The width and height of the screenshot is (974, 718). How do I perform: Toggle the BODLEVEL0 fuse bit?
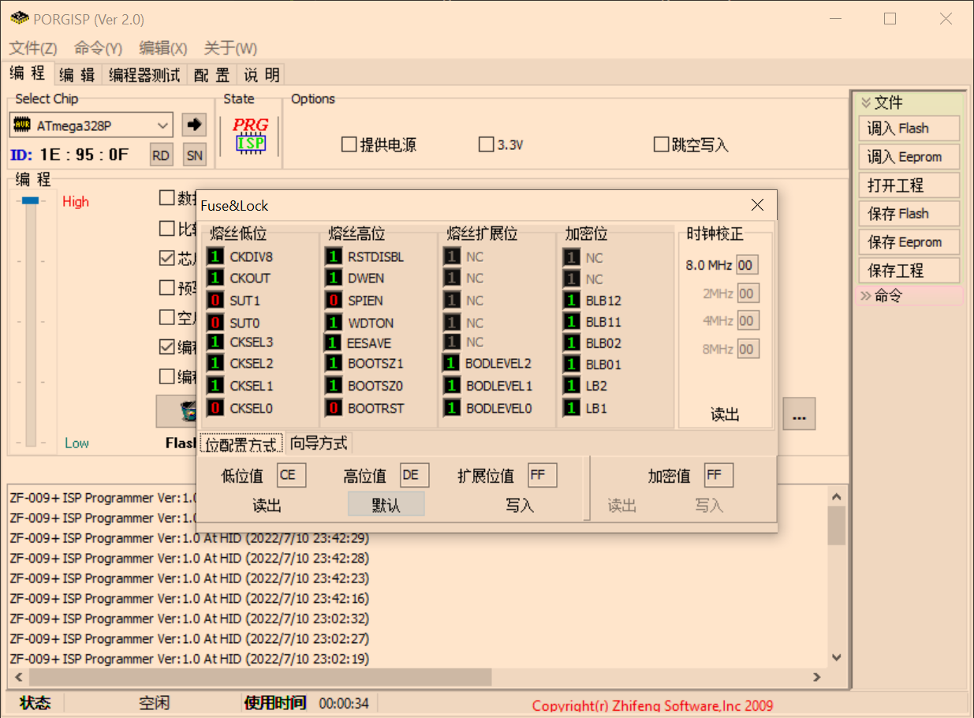(452, 408)
